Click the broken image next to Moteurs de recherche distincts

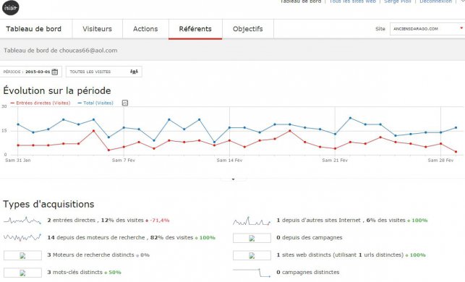(22, 255)
